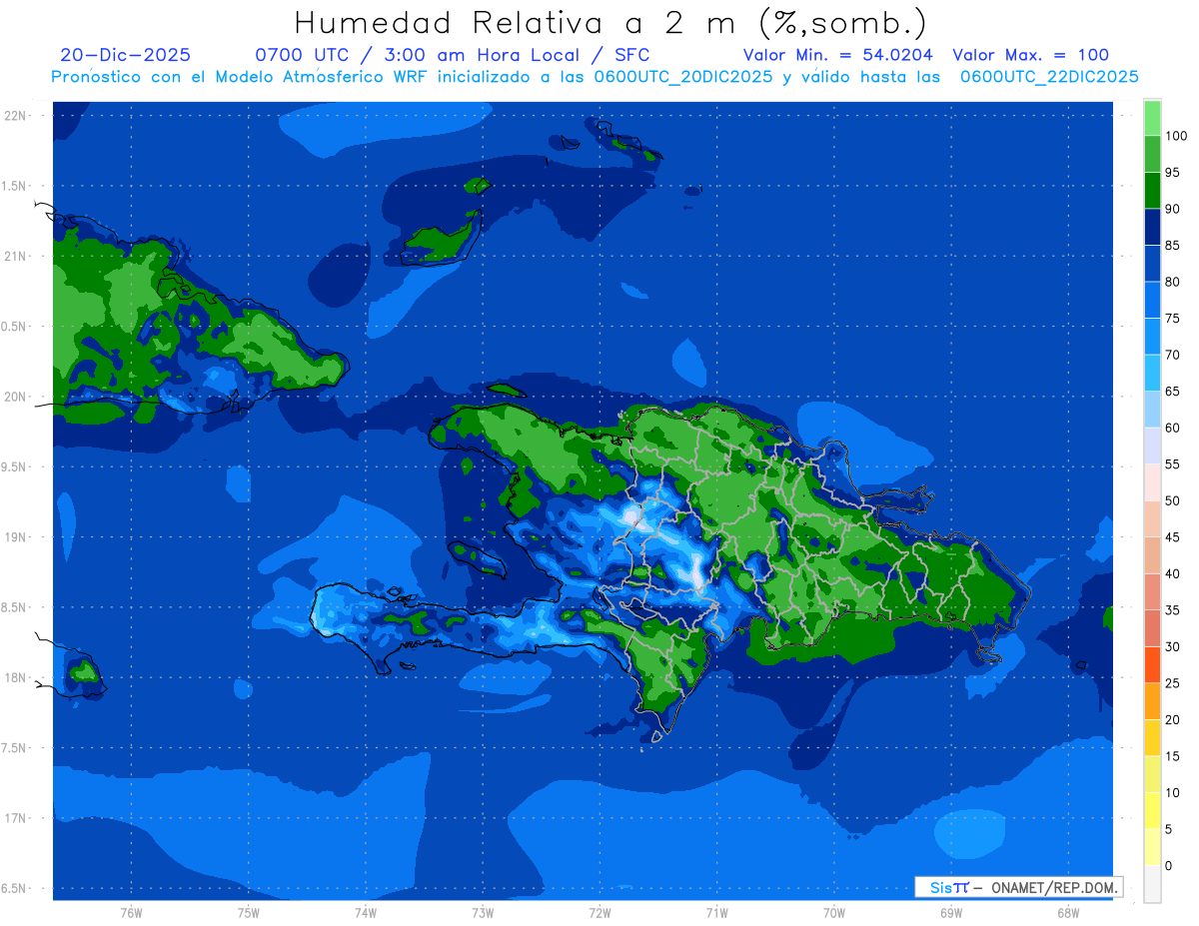Click the legend value '35'
This screenshot has width=1199, height=926.
point(1172,610)
